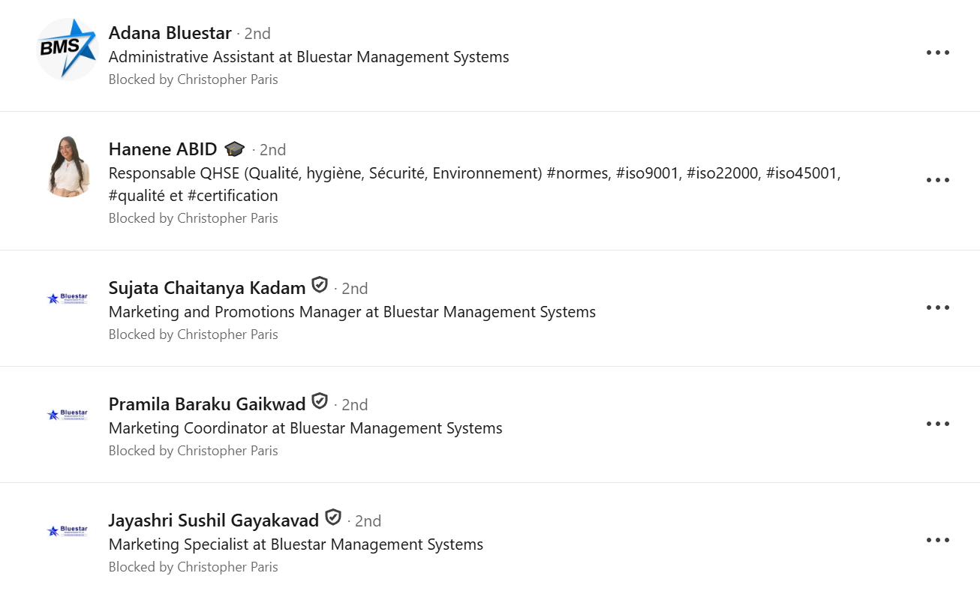The image size is (980, 594).
Task: Click Hanene ABID's profile photo
Action: point(68,167)
